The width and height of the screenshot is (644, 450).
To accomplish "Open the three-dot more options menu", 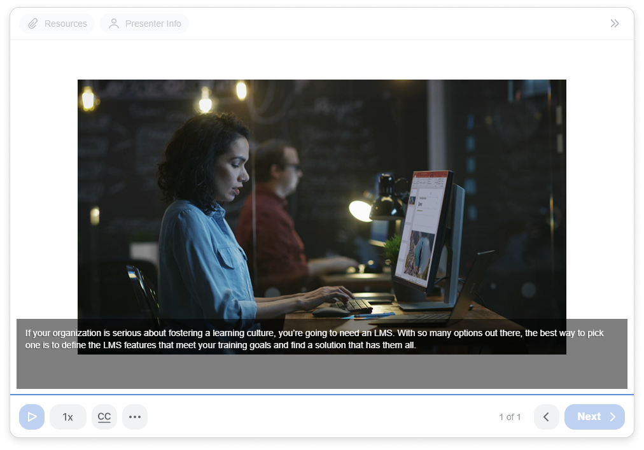I will click(134, 417).
